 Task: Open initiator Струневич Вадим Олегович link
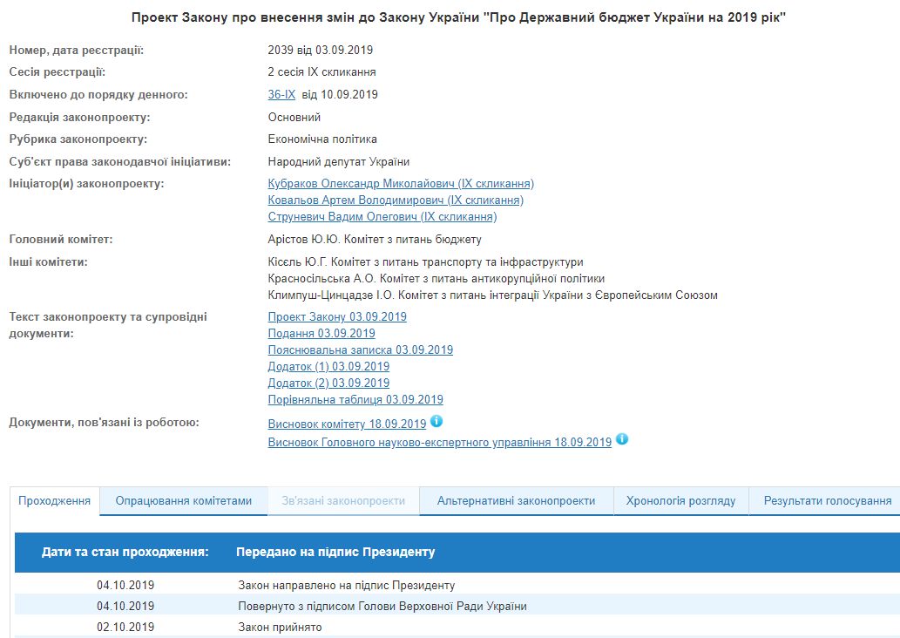click(382, 217)
